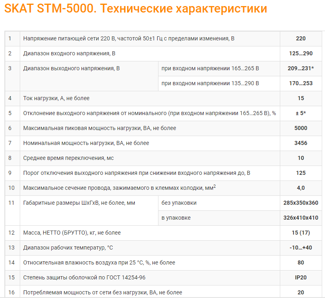This screenshot has width=325, height=298.
Task: Click the -10…+40 temperature range value
Action: click(x=300, y=248)
